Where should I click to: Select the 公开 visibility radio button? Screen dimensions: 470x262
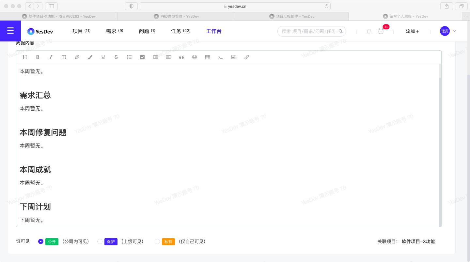[41, 241]
